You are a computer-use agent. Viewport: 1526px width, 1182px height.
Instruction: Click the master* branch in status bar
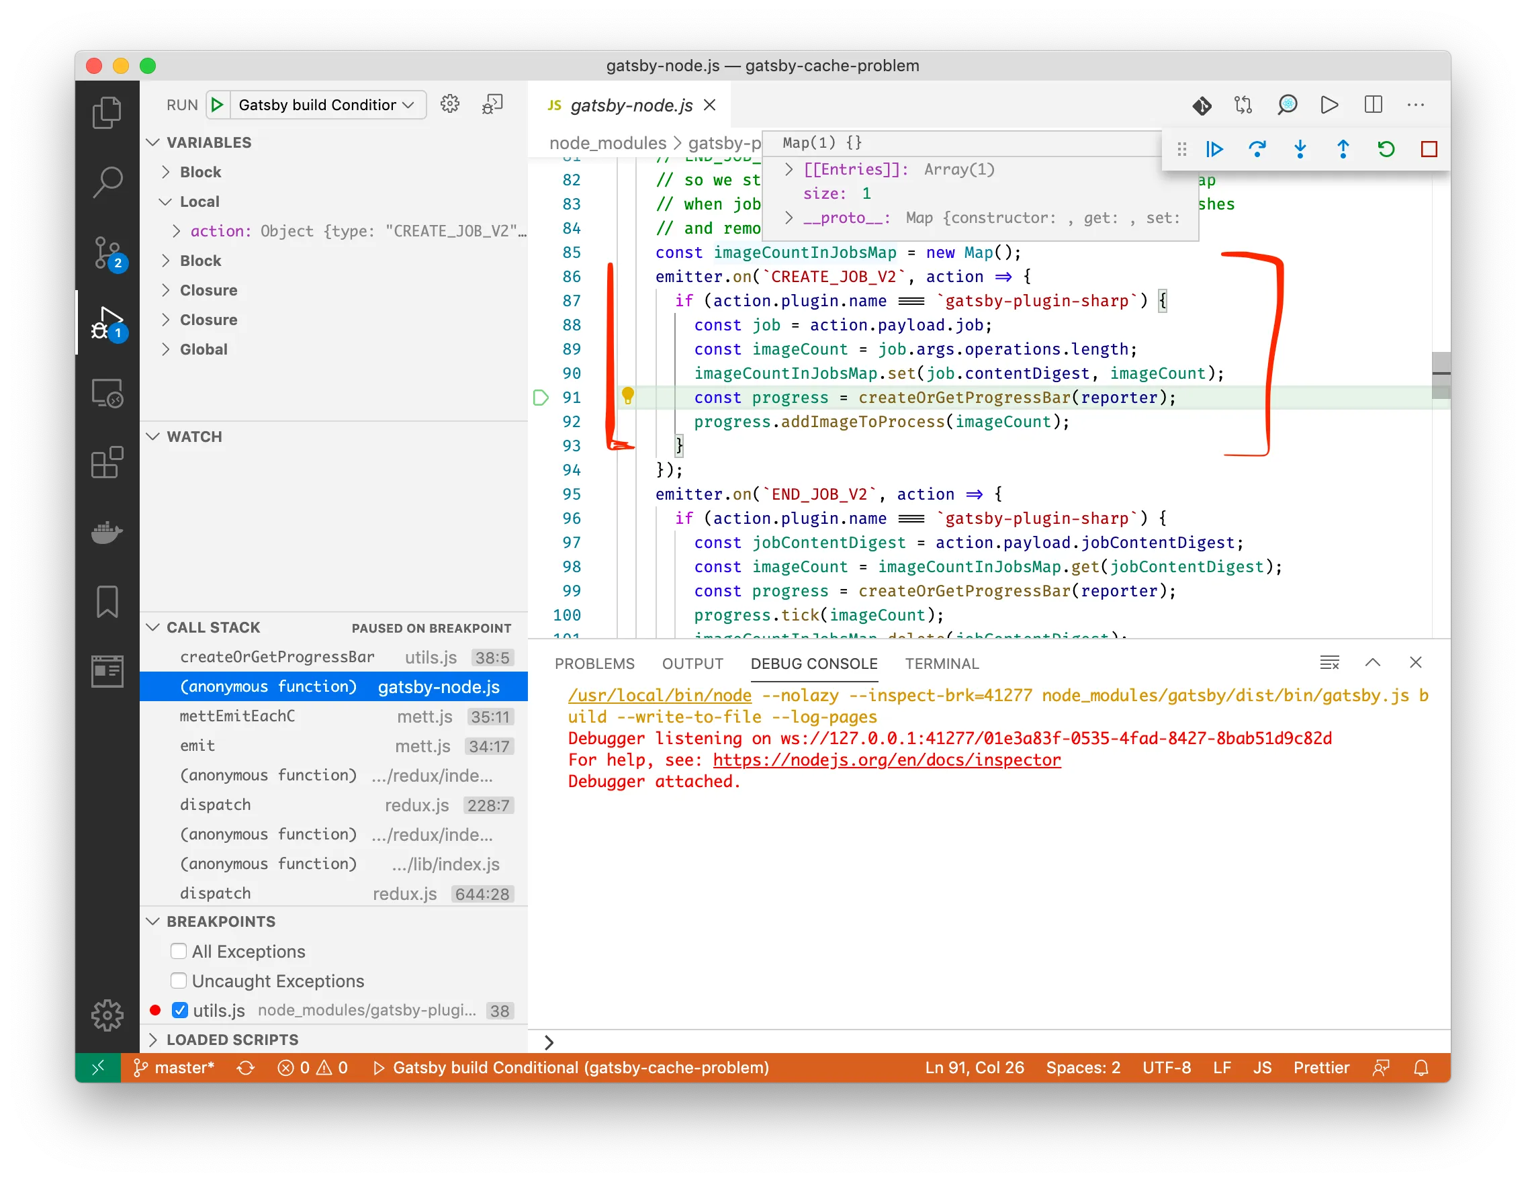(x=174, y=1066)
